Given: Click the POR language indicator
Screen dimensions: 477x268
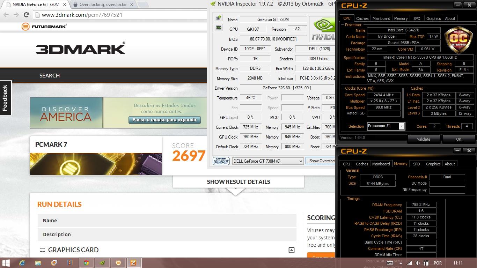Looking at the screenshot, I should (438, 263).
